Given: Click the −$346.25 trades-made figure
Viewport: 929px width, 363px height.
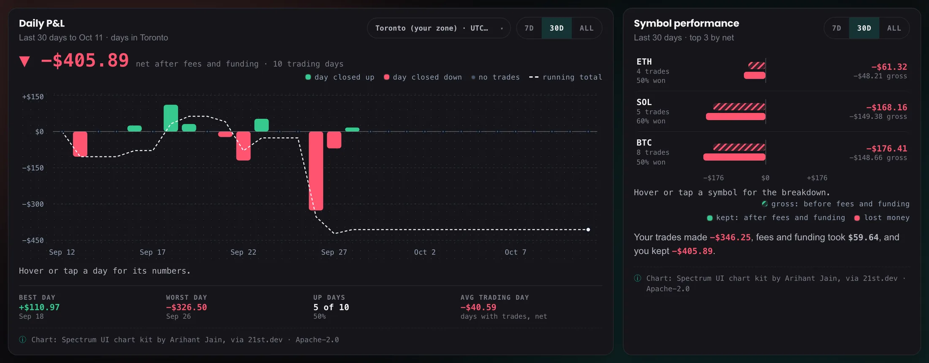Looking at the screenshot, I should pyautogui.click(x=731, y=237).
